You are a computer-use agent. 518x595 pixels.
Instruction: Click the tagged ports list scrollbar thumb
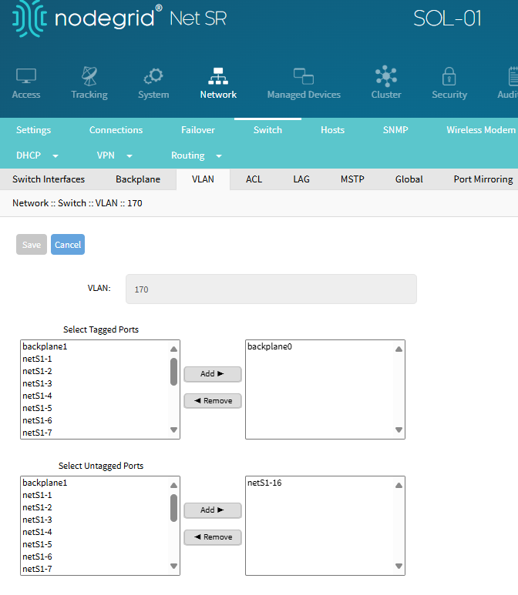pyautogui.click(x=173, y=371)
